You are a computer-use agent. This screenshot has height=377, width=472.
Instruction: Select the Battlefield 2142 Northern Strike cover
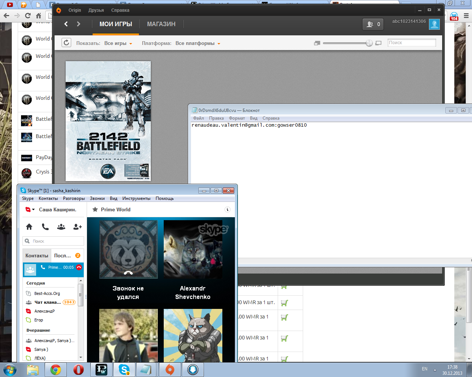click(x=108, y=121)
